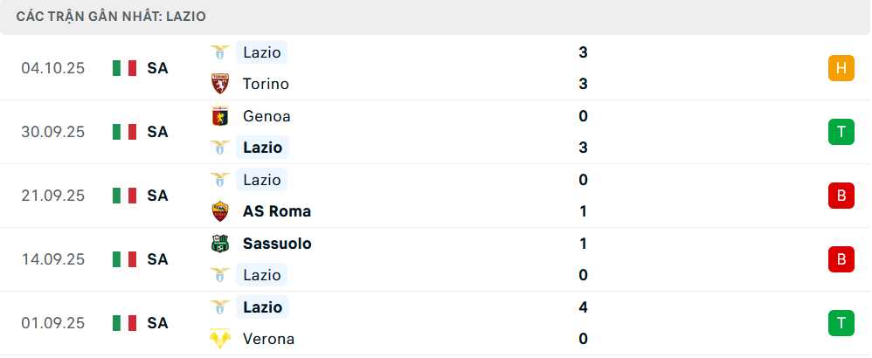
Task: Open the Verona team link
Action: (x=268, y=339)
